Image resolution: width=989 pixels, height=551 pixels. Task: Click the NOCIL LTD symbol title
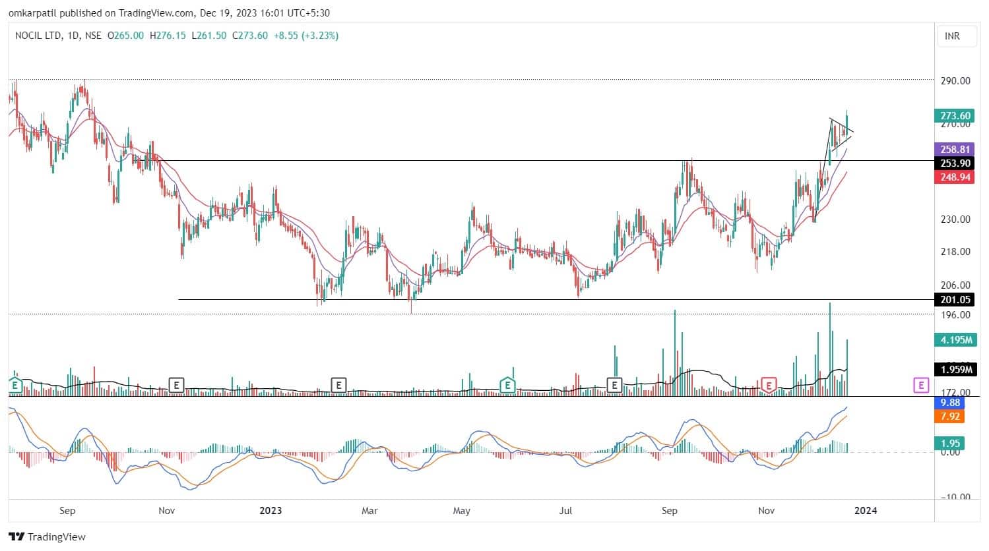(38, 36)
